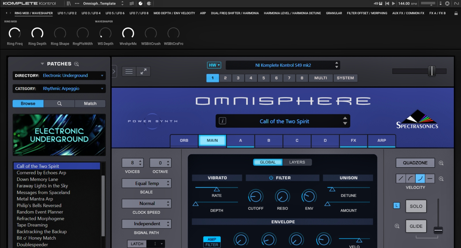
Task: Open the patch info 'i' icon
Action: [222, 121]
